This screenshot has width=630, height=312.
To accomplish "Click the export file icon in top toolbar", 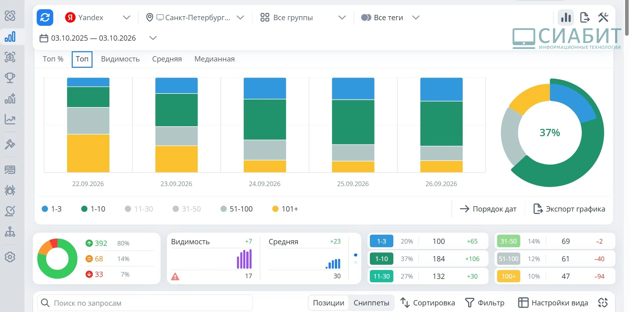I will pos(585,18).
